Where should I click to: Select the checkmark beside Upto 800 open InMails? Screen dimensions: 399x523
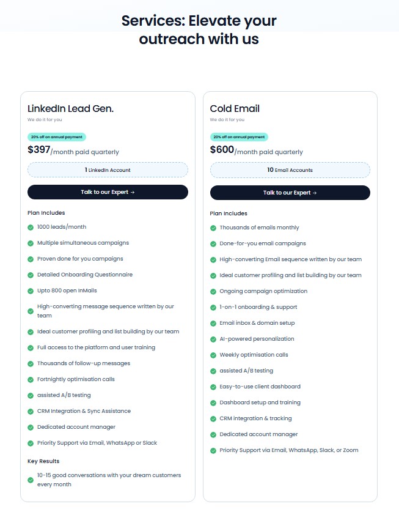coord(30,290)
